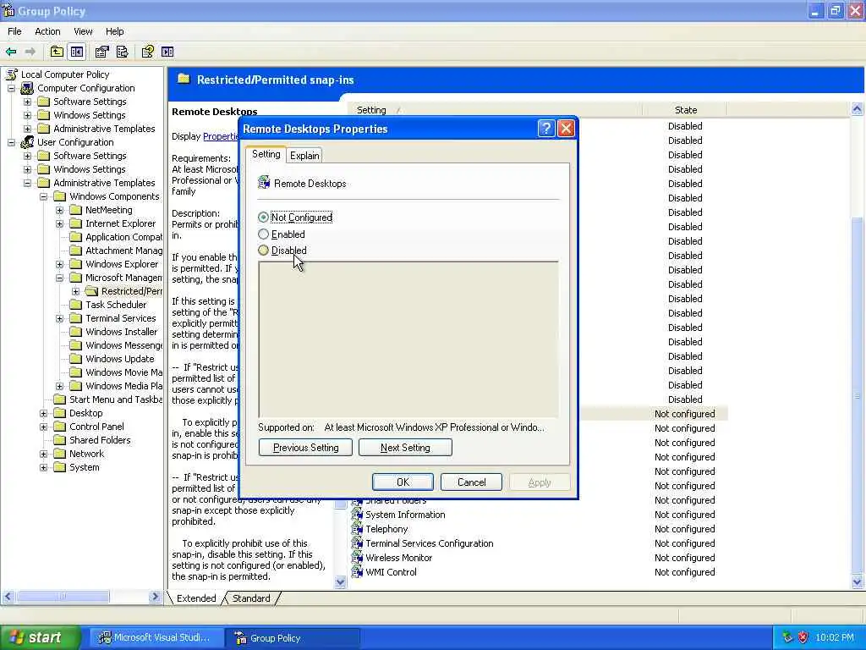Select Terminal Services Configuration list row
Image resolution: width=866 pixels, height=650 pixels.
(429, 543)
